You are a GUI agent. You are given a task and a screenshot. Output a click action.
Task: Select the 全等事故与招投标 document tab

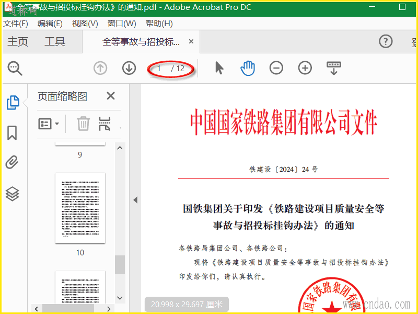[x=141, y=42]
